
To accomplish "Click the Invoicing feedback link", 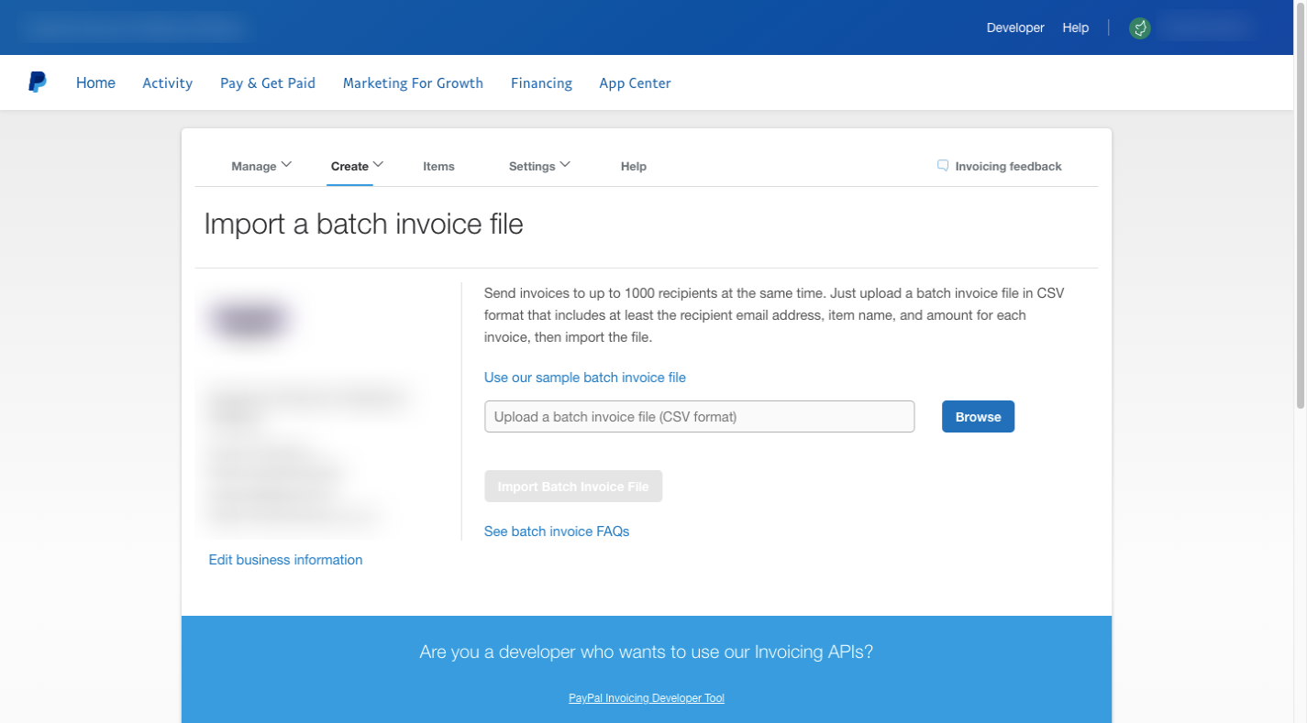I will pos(1008,166).
